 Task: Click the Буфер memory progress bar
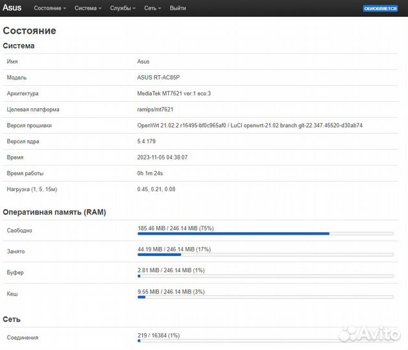click(265, 276)
